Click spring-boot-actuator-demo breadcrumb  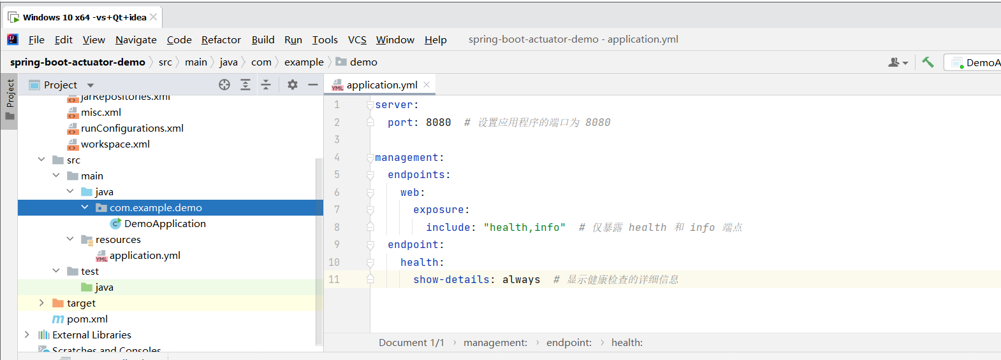click(x=78, y=62)
